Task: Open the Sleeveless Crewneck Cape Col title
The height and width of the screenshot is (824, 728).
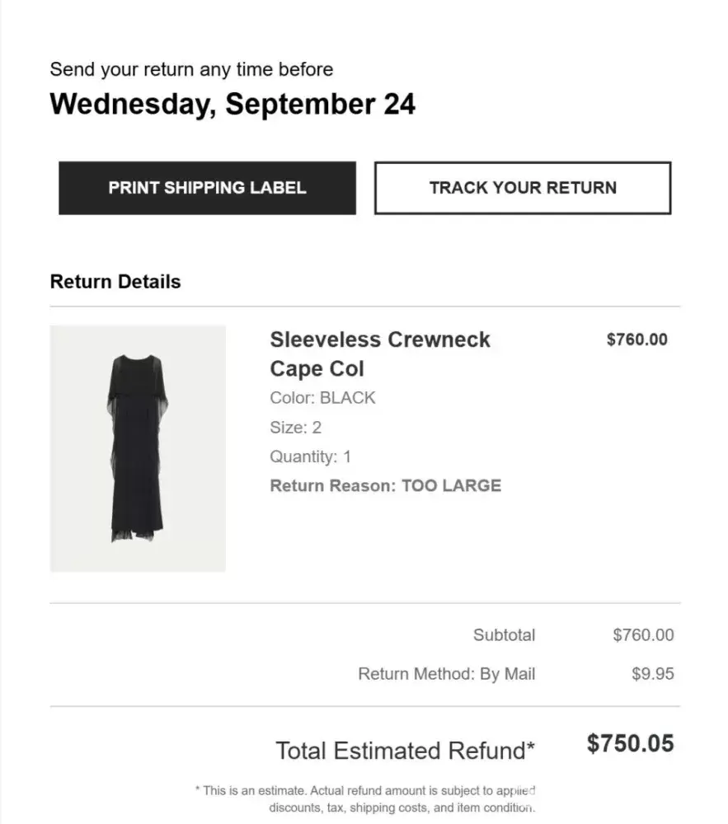Action: [x=379, y=353]
